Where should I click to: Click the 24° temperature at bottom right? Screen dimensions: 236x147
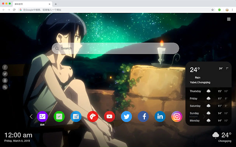coord(226,135)
